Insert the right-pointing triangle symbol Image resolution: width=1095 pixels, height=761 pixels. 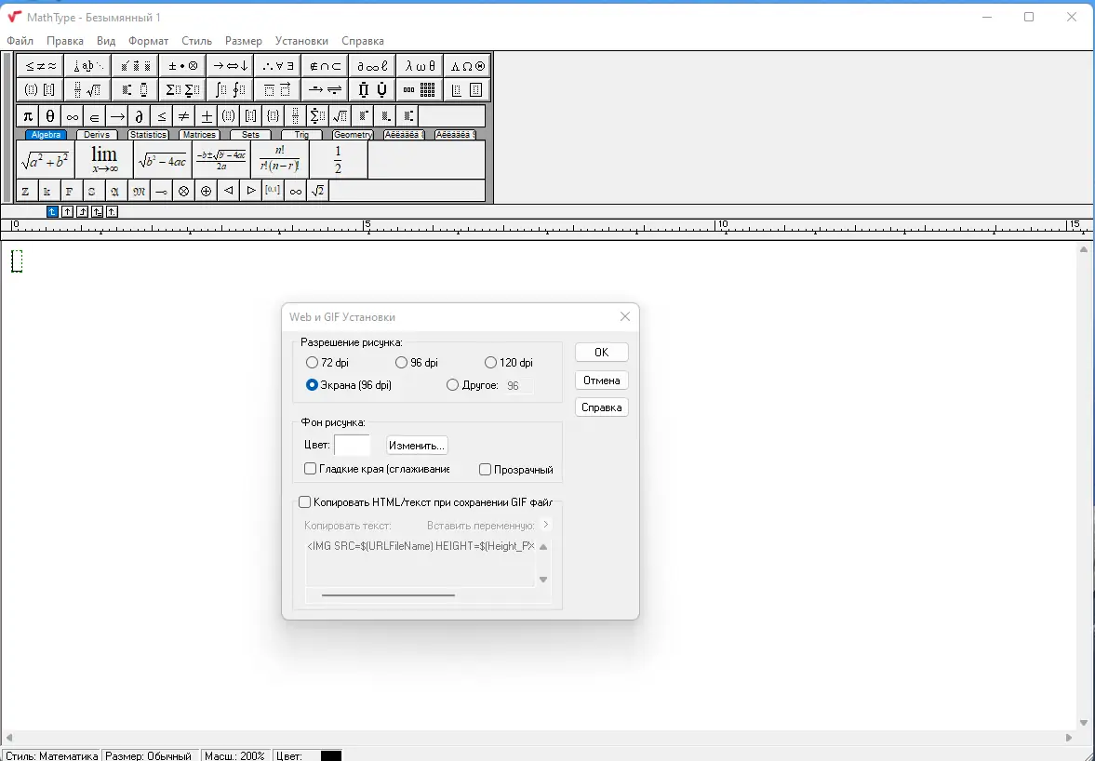click(x=250, y=191)
